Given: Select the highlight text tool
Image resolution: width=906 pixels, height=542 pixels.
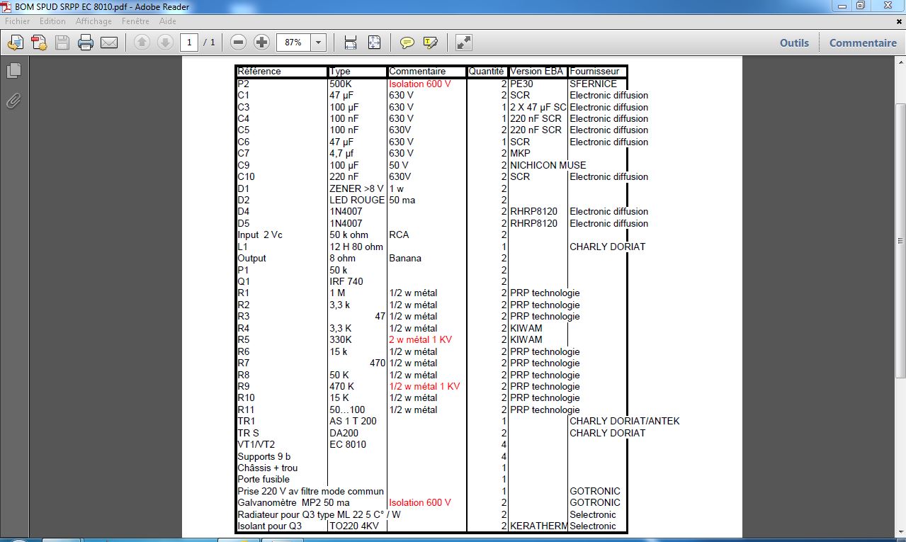Looking at the screenshot, I should tap(431, 43).
